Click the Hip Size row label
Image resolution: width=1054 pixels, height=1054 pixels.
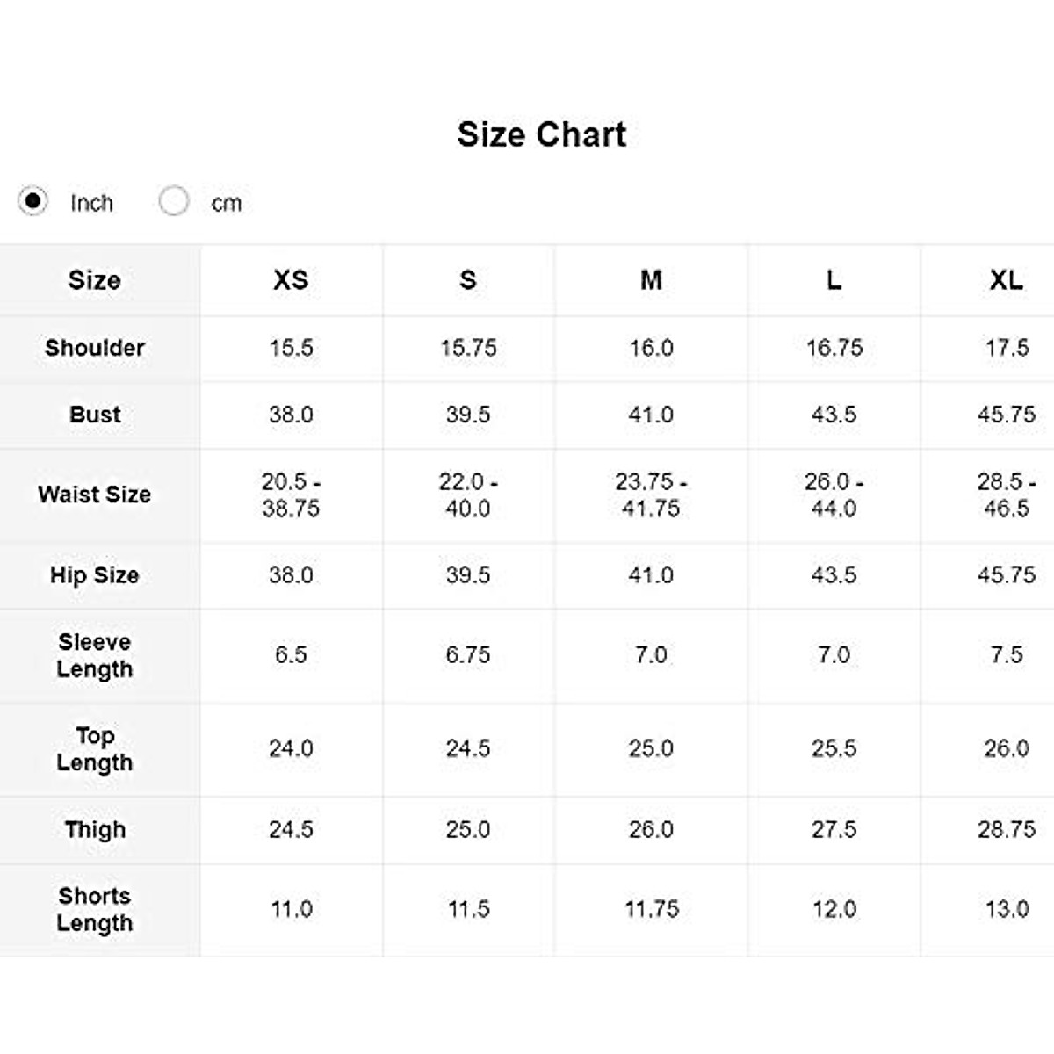95,575
